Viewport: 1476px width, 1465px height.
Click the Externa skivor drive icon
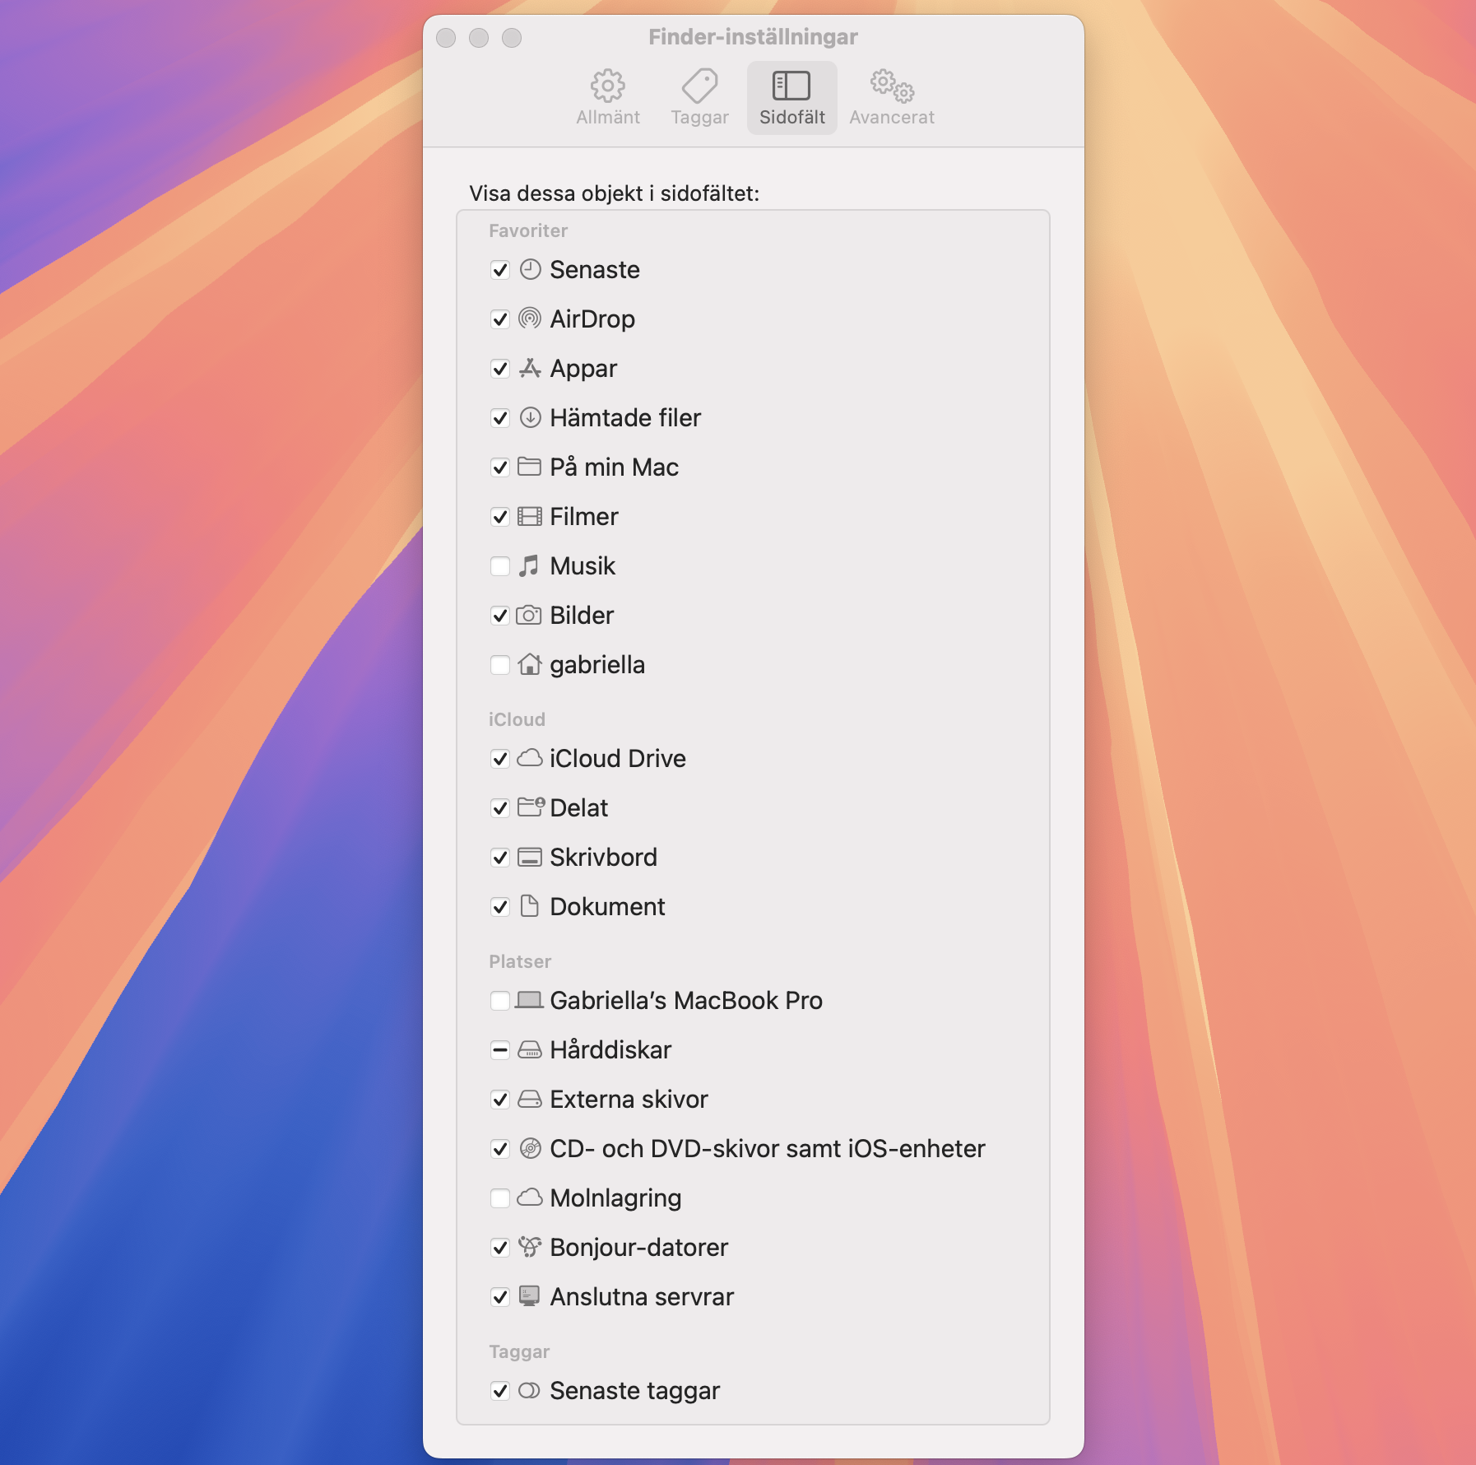tap(529, 1099)
